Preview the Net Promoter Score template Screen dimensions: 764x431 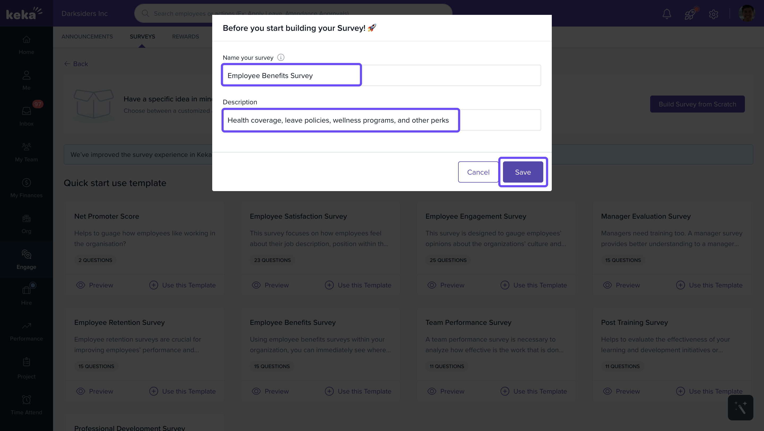tap(95, 285)
